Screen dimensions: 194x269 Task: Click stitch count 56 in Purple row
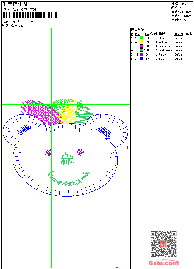coord(147,54)
